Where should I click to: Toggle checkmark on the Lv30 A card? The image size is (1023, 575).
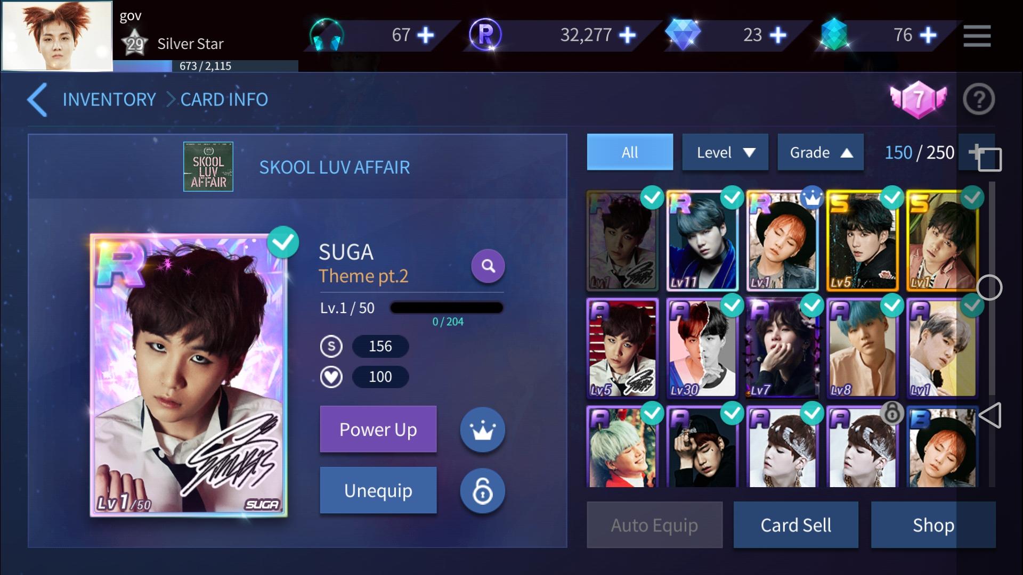(732, 306)
